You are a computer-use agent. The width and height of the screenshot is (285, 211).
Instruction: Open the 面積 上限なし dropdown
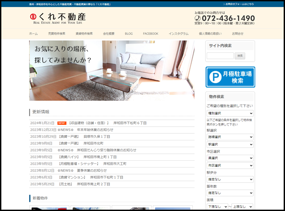[242, 207]
